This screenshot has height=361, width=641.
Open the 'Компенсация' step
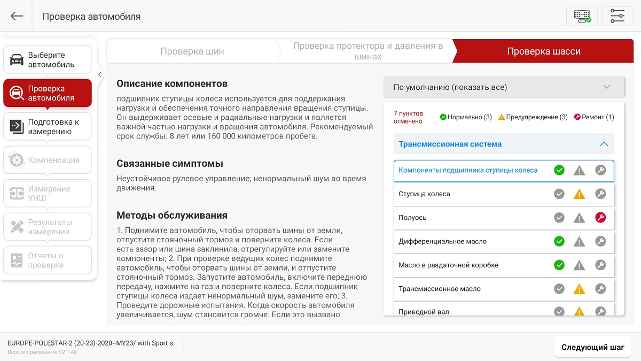pos(48,160)
